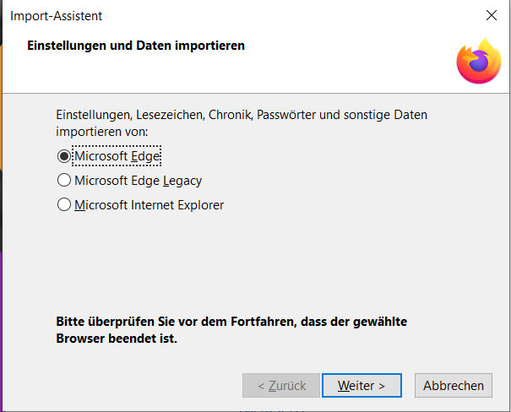Pick the Microsoft Internet Explorer radio circle
Screen dimensions: 511x412
pos(63,204)
